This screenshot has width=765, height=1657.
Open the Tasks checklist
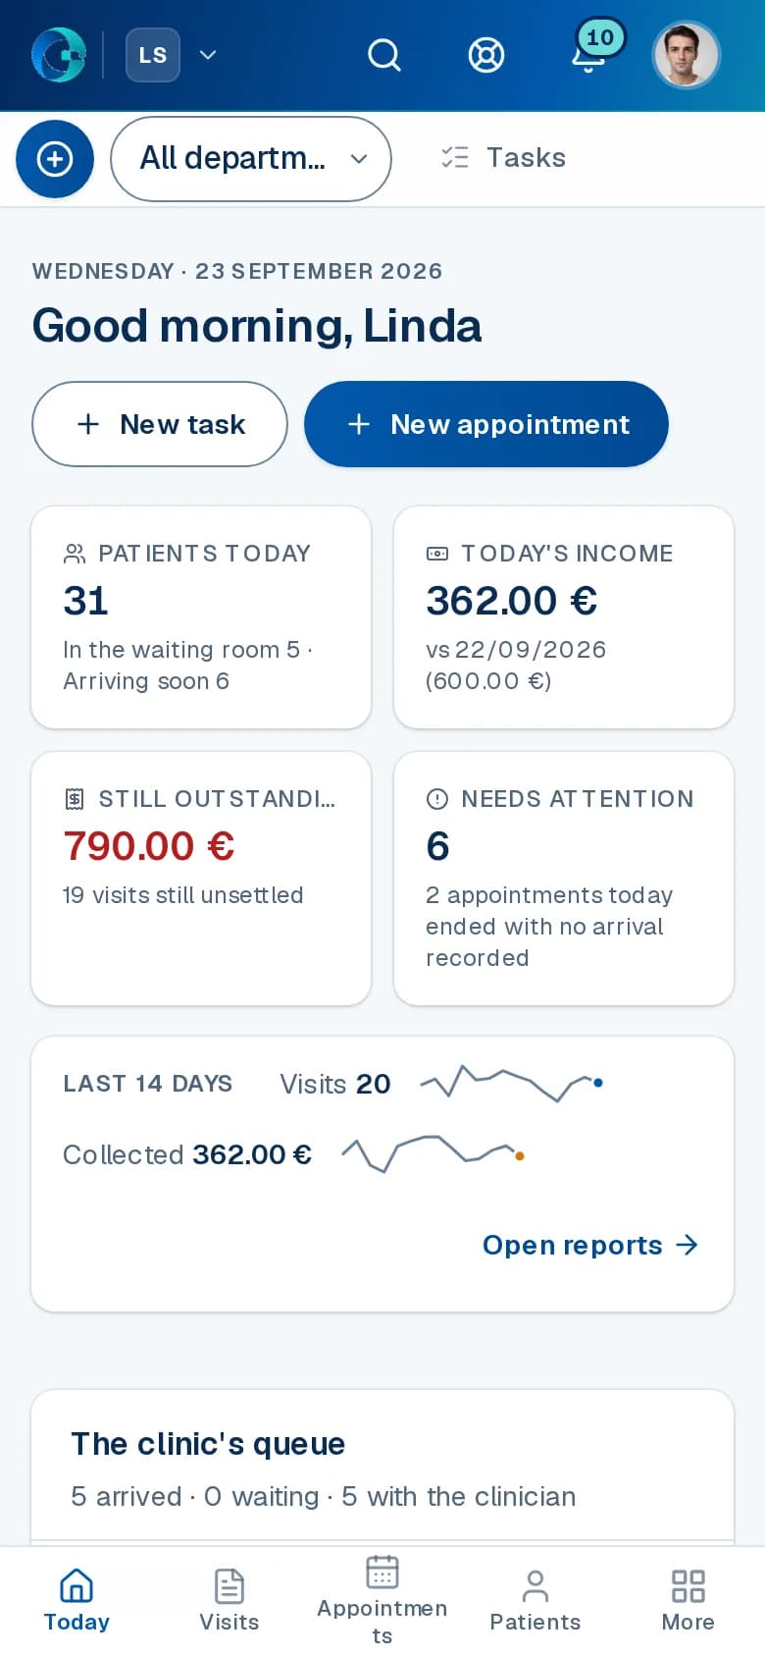pyautogui.click(x=503, y=158)
